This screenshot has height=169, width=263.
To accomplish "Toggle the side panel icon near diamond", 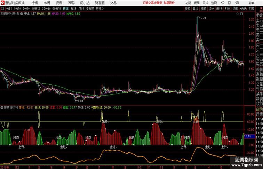I will [x=242, y=14].
